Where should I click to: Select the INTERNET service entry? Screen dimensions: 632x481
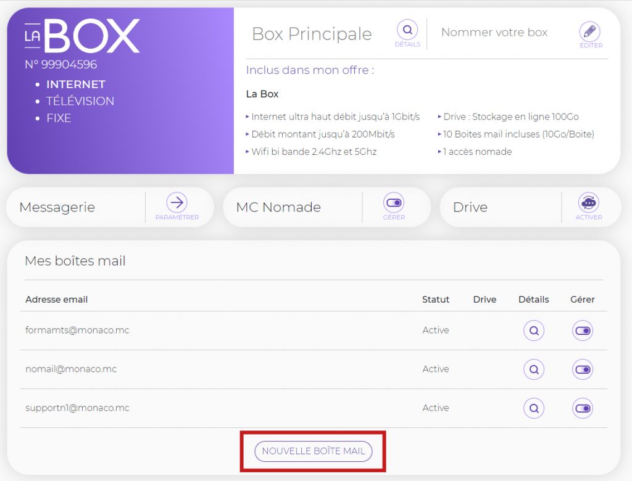coord(75,84)
